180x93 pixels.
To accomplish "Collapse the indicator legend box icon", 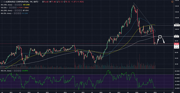I will point(1,2).
